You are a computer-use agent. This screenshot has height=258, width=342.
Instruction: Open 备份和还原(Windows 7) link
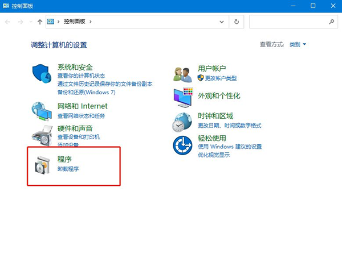pyautogui.click(x=86, y=91)
